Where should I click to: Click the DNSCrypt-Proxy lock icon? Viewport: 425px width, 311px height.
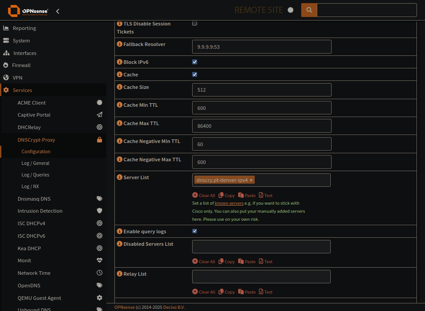[x=100, y=140]
